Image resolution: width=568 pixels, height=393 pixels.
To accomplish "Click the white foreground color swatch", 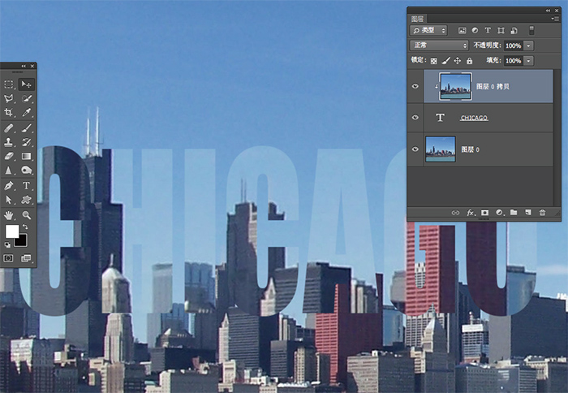I will 11,231.
